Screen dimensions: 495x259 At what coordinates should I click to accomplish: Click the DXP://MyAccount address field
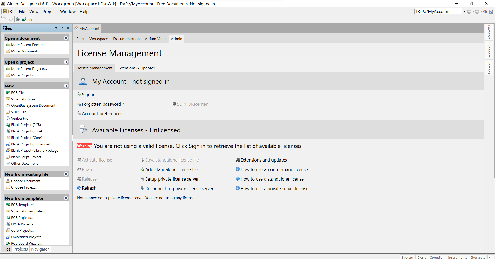pos(438,12)
